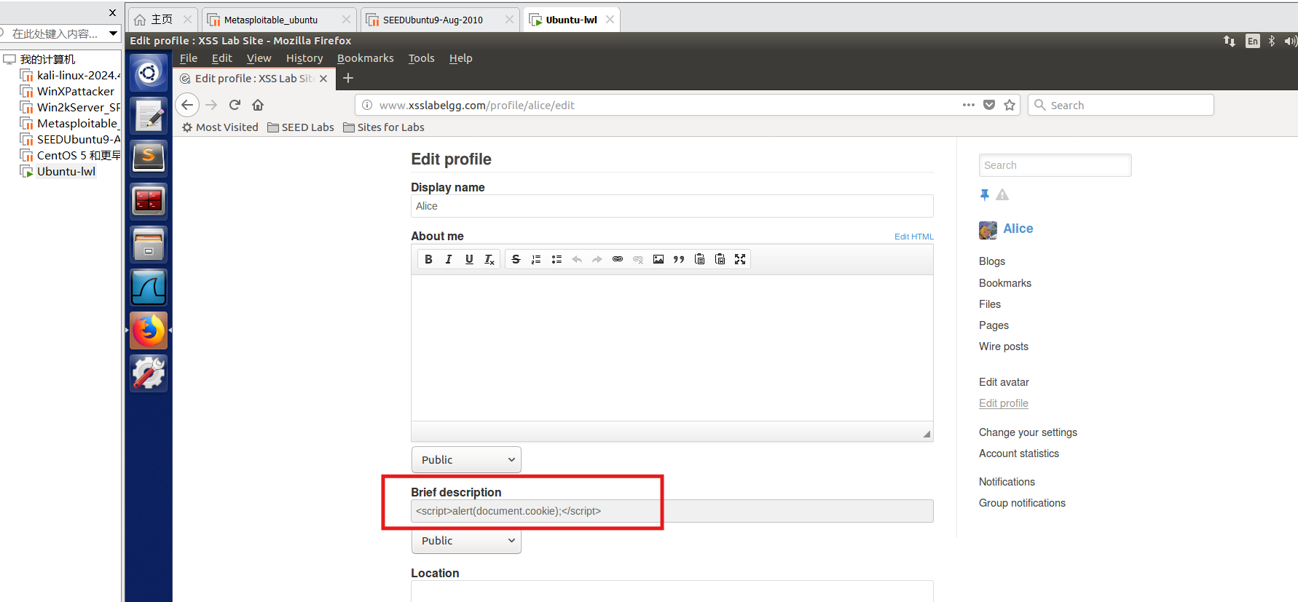The height and width of the screenshot is (602, 1298).
Task: Open the Bookmarks menu
Action: tap(365, 58)
